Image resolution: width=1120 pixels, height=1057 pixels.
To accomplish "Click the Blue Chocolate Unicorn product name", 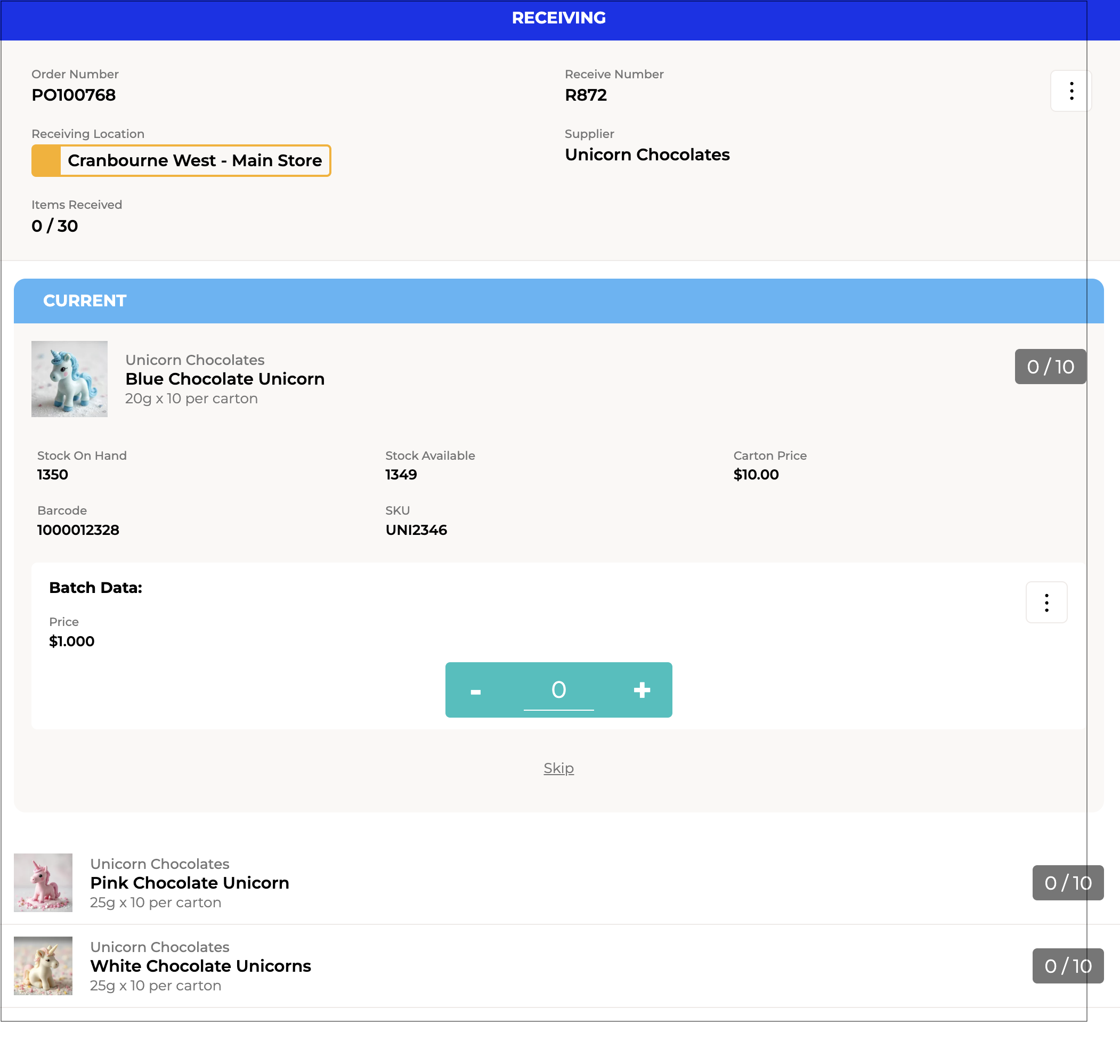I will point(225,379).
